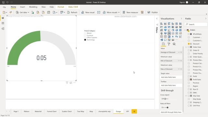Select the Scatter chart visual icon
Screen dimensions: 208x117
click(169, 30)
